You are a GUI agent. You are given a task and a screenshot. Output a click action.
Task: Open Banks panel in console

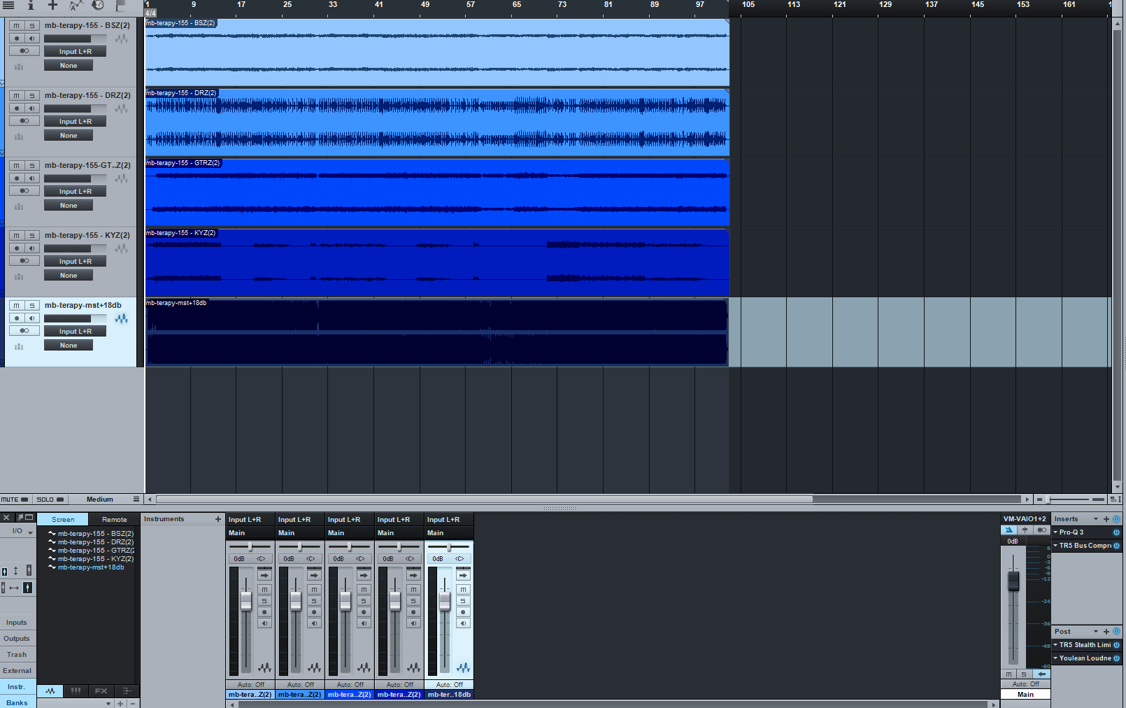tap(17, 702)
